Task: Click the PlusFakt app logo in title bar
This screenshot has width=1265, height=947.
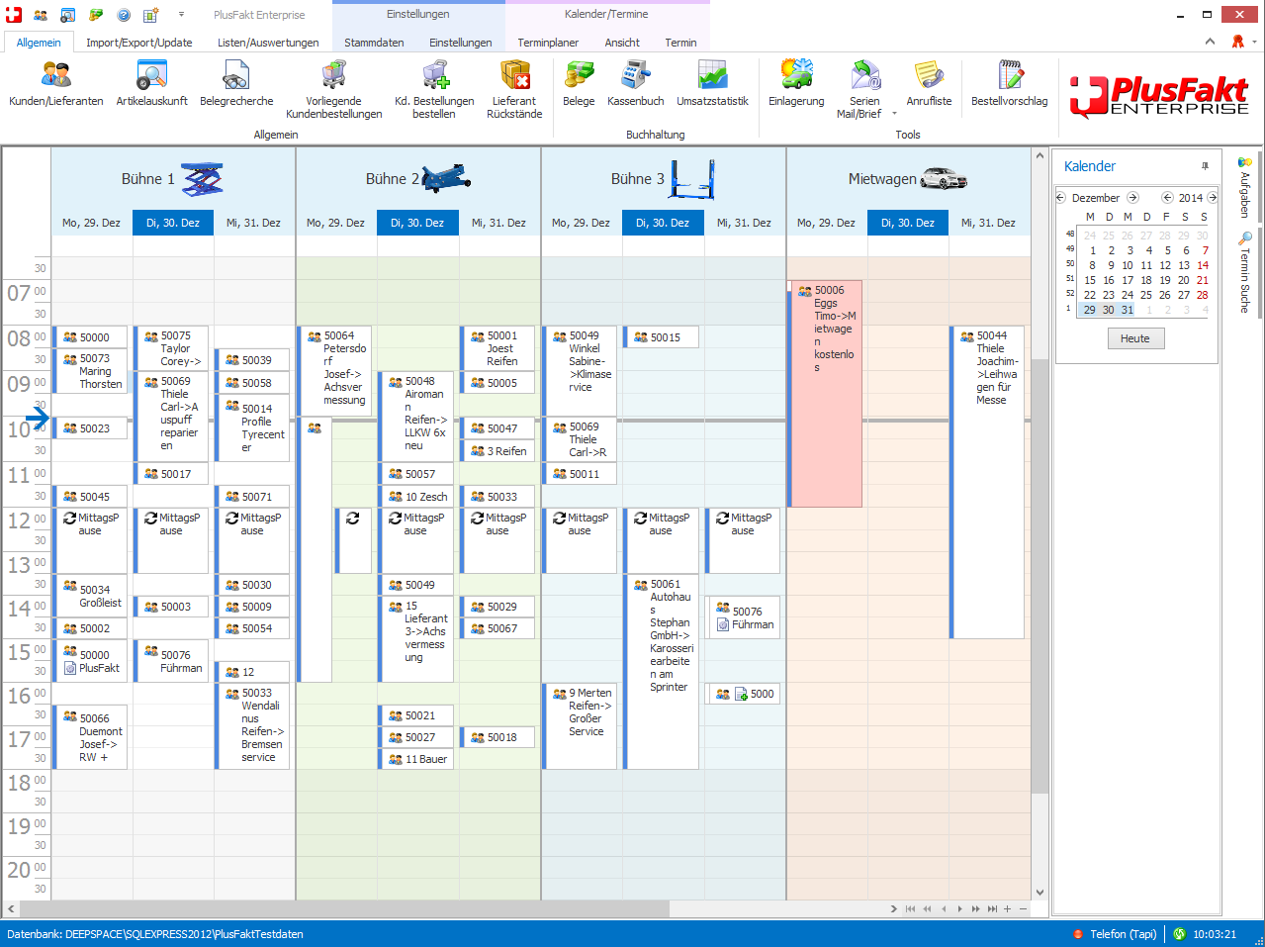Action: [x=14, y=15]
